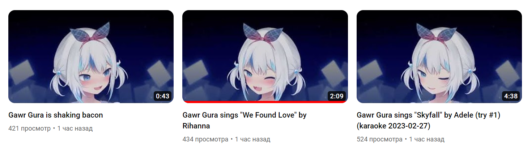Viewport: 527px width, 157px height.
Task: Click title Gawr Gura sings "Skyfall" by Adele
Action: pos(428,120)
